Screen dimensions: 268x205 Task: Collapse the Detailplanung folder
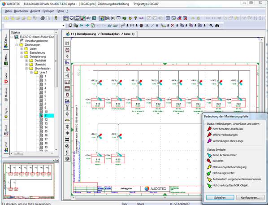pyautogui.click(x=22, y=57)
